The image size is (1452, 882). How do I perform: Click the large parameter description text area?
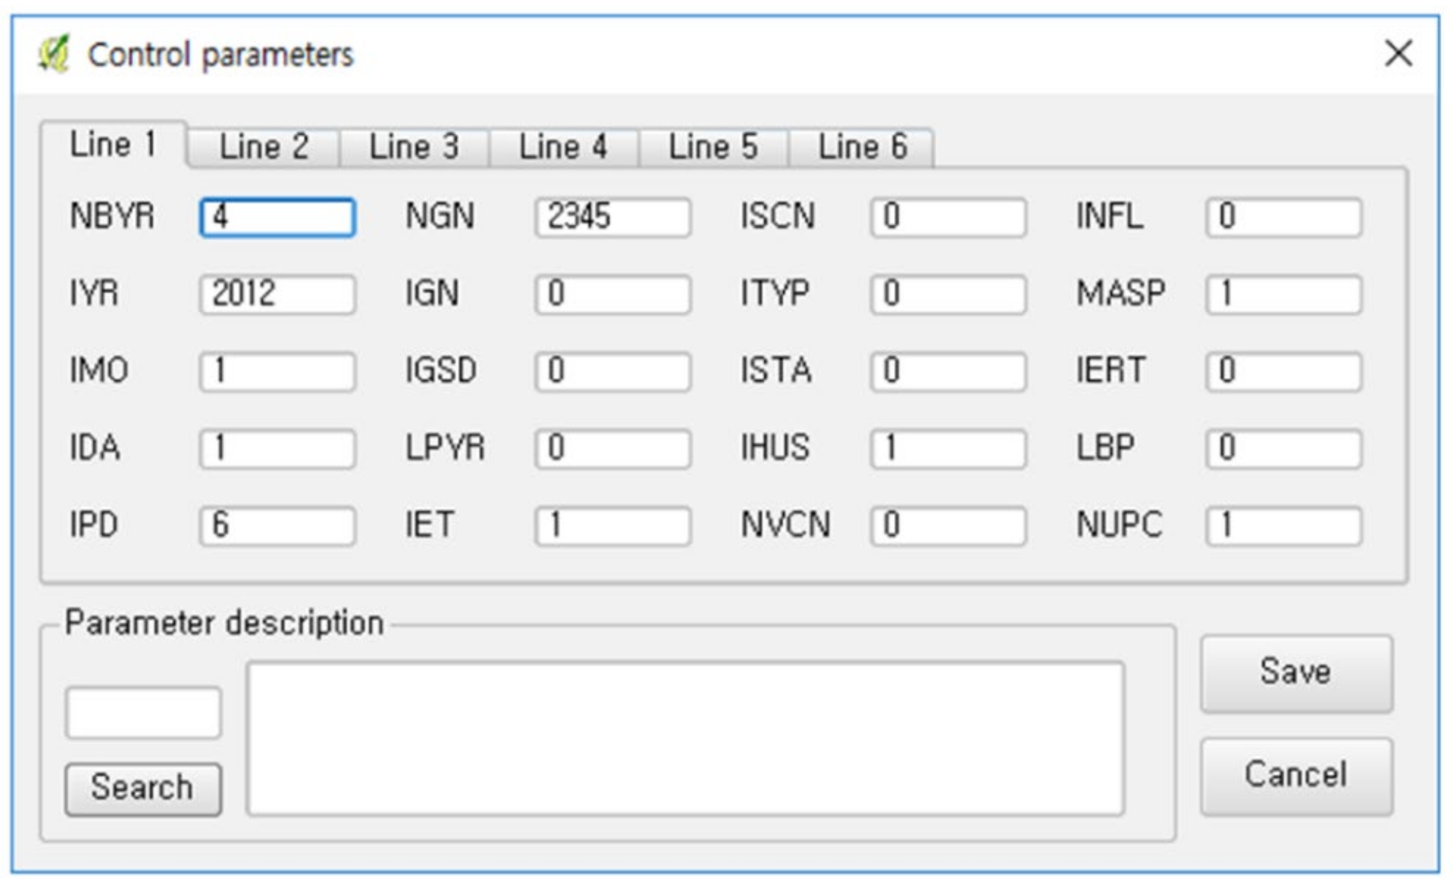pyautogui.click(x=685, y=739)
